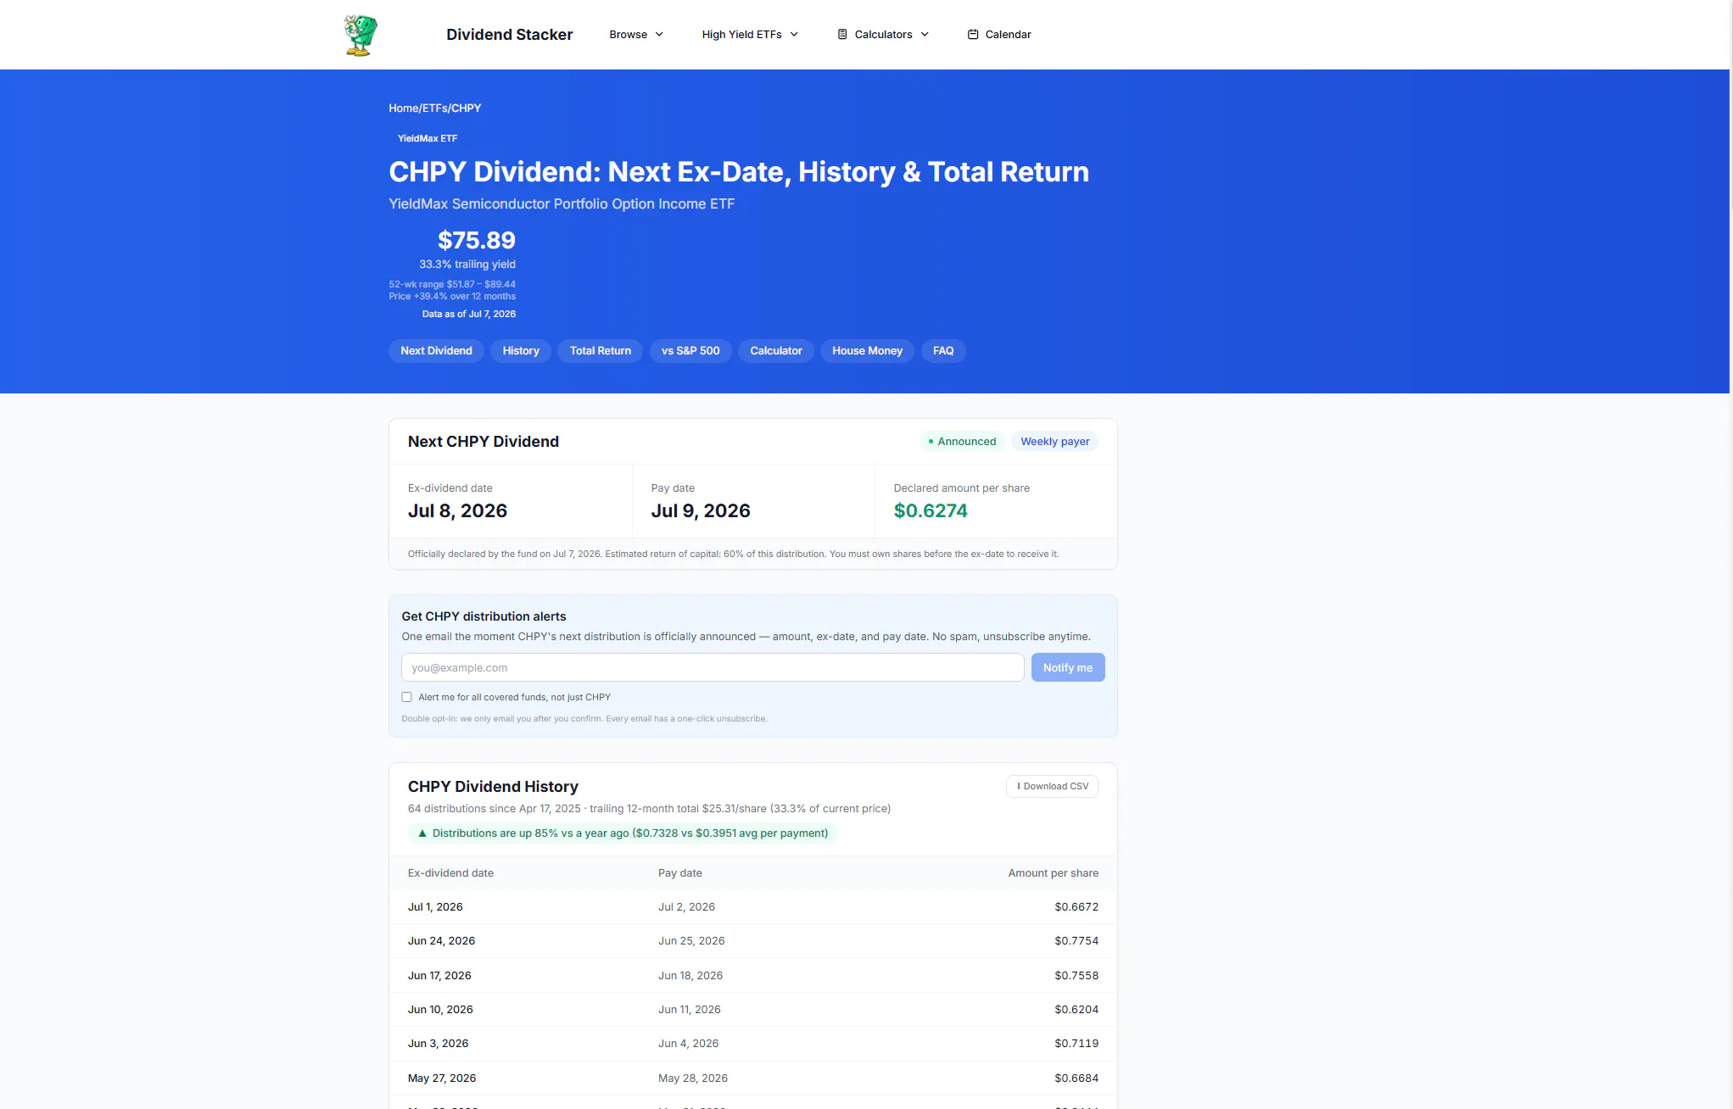Jump to the Calculator section pill
Screen dimensions: 1733x1109
point(776,351)
